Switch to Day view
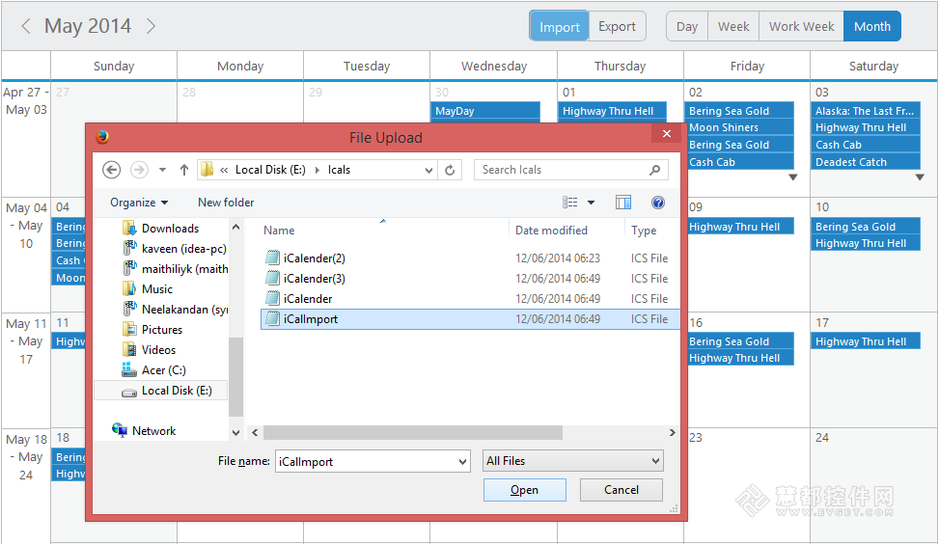 click(x=687, y=26)
